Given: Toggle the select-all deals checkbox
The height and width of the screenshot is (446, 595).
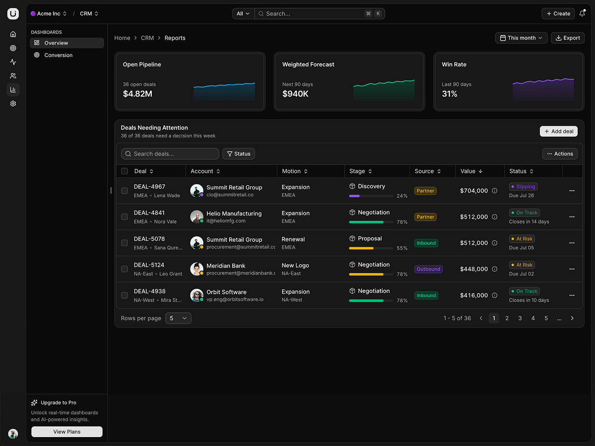Looking at the screenshot, I should pyautogui.click(x=124, y=171).
